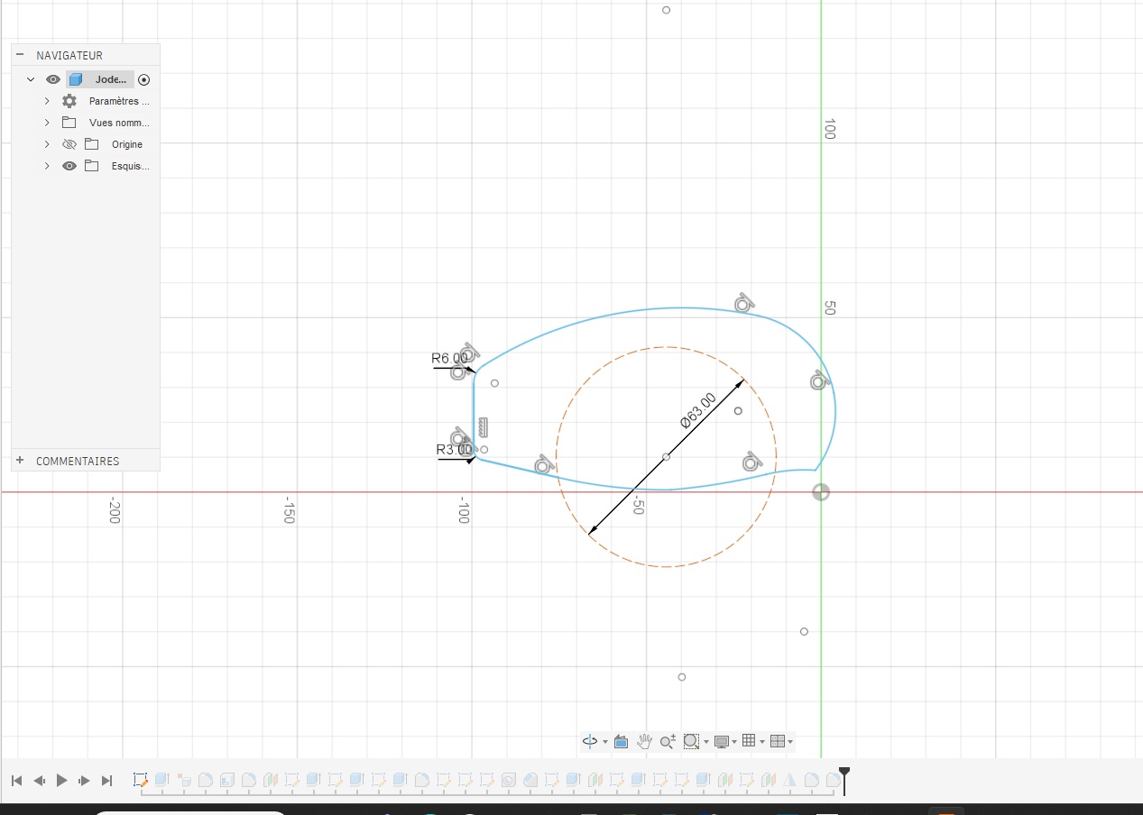Image resolution: width=1143 pixels, height=815 pixels.
Task: Click the Ø63.00 diameter dimension
Action: click(x=697, y=409)
